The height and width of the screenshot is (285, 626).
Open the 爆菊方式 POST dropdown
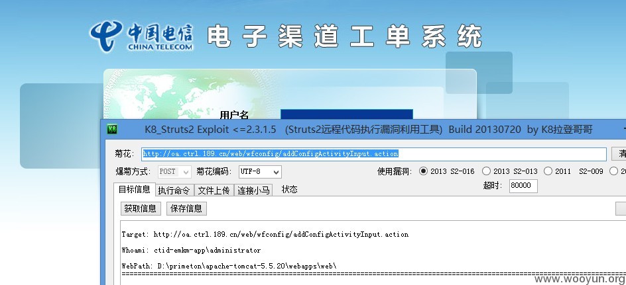[x=175, y=171]
